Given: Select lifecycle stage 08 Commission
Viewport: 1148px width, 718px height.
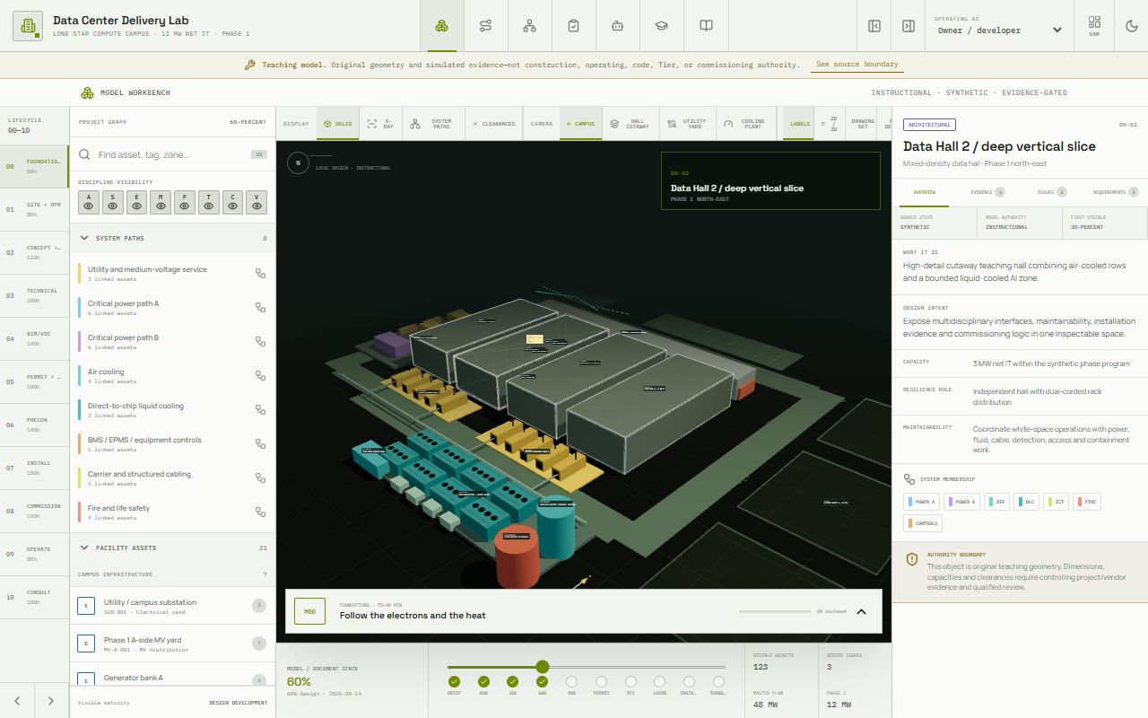Looking at the screenshot, I should (x=34, y=511).
